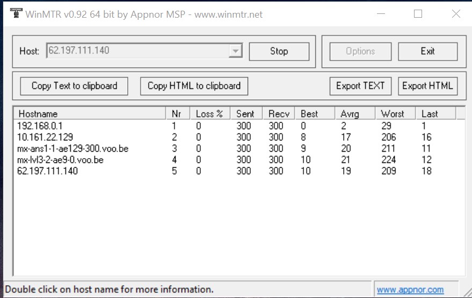Screen dimensions: 472x298
Task: Select mx-lvl3-2-ae9-0.voo.be hostname
Action: (60, 160)
